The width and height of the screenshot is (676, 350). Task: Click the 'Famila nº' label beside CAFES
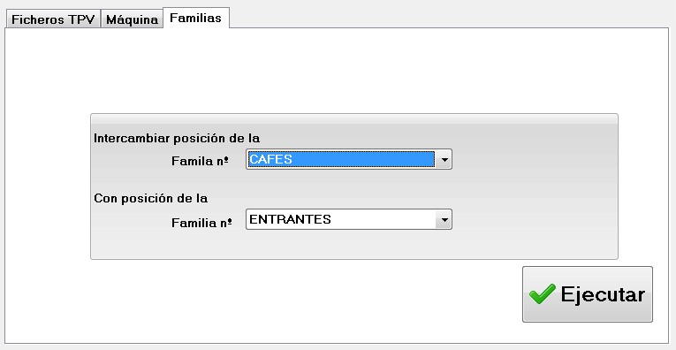[x=200, y=161]
